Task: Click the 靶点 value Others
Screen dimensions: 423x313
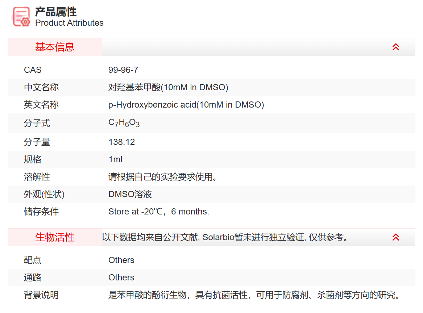Action: pyautogui.click(x=121, y=260)
